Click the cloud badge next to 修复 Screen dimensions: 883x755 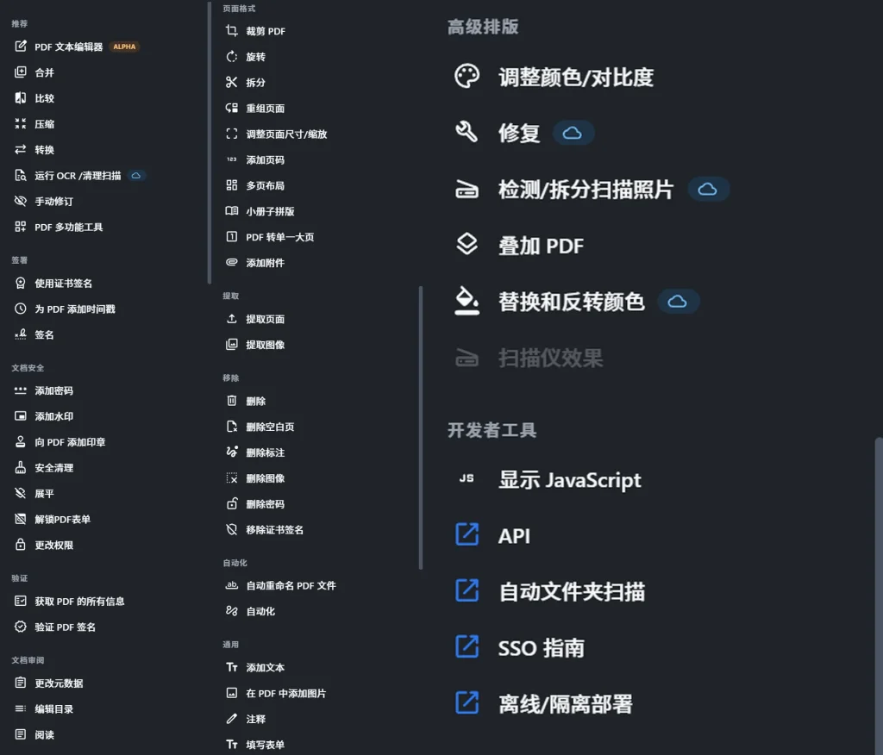point(573,133)
